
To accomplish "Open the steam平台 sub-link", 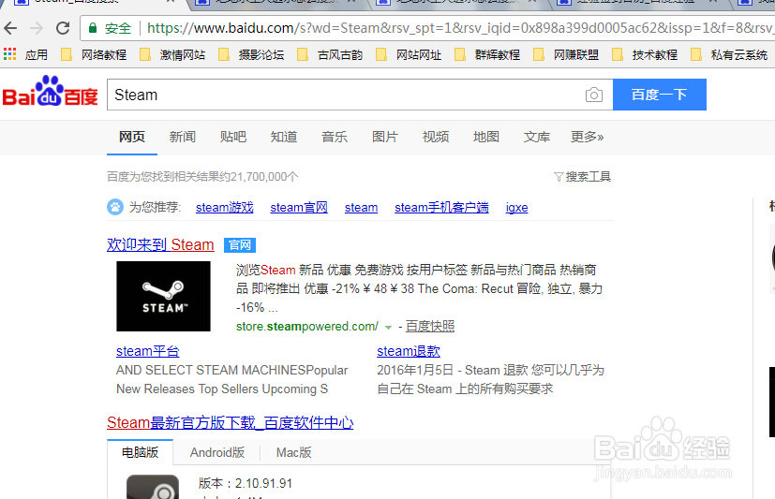I will coord(148,351).
